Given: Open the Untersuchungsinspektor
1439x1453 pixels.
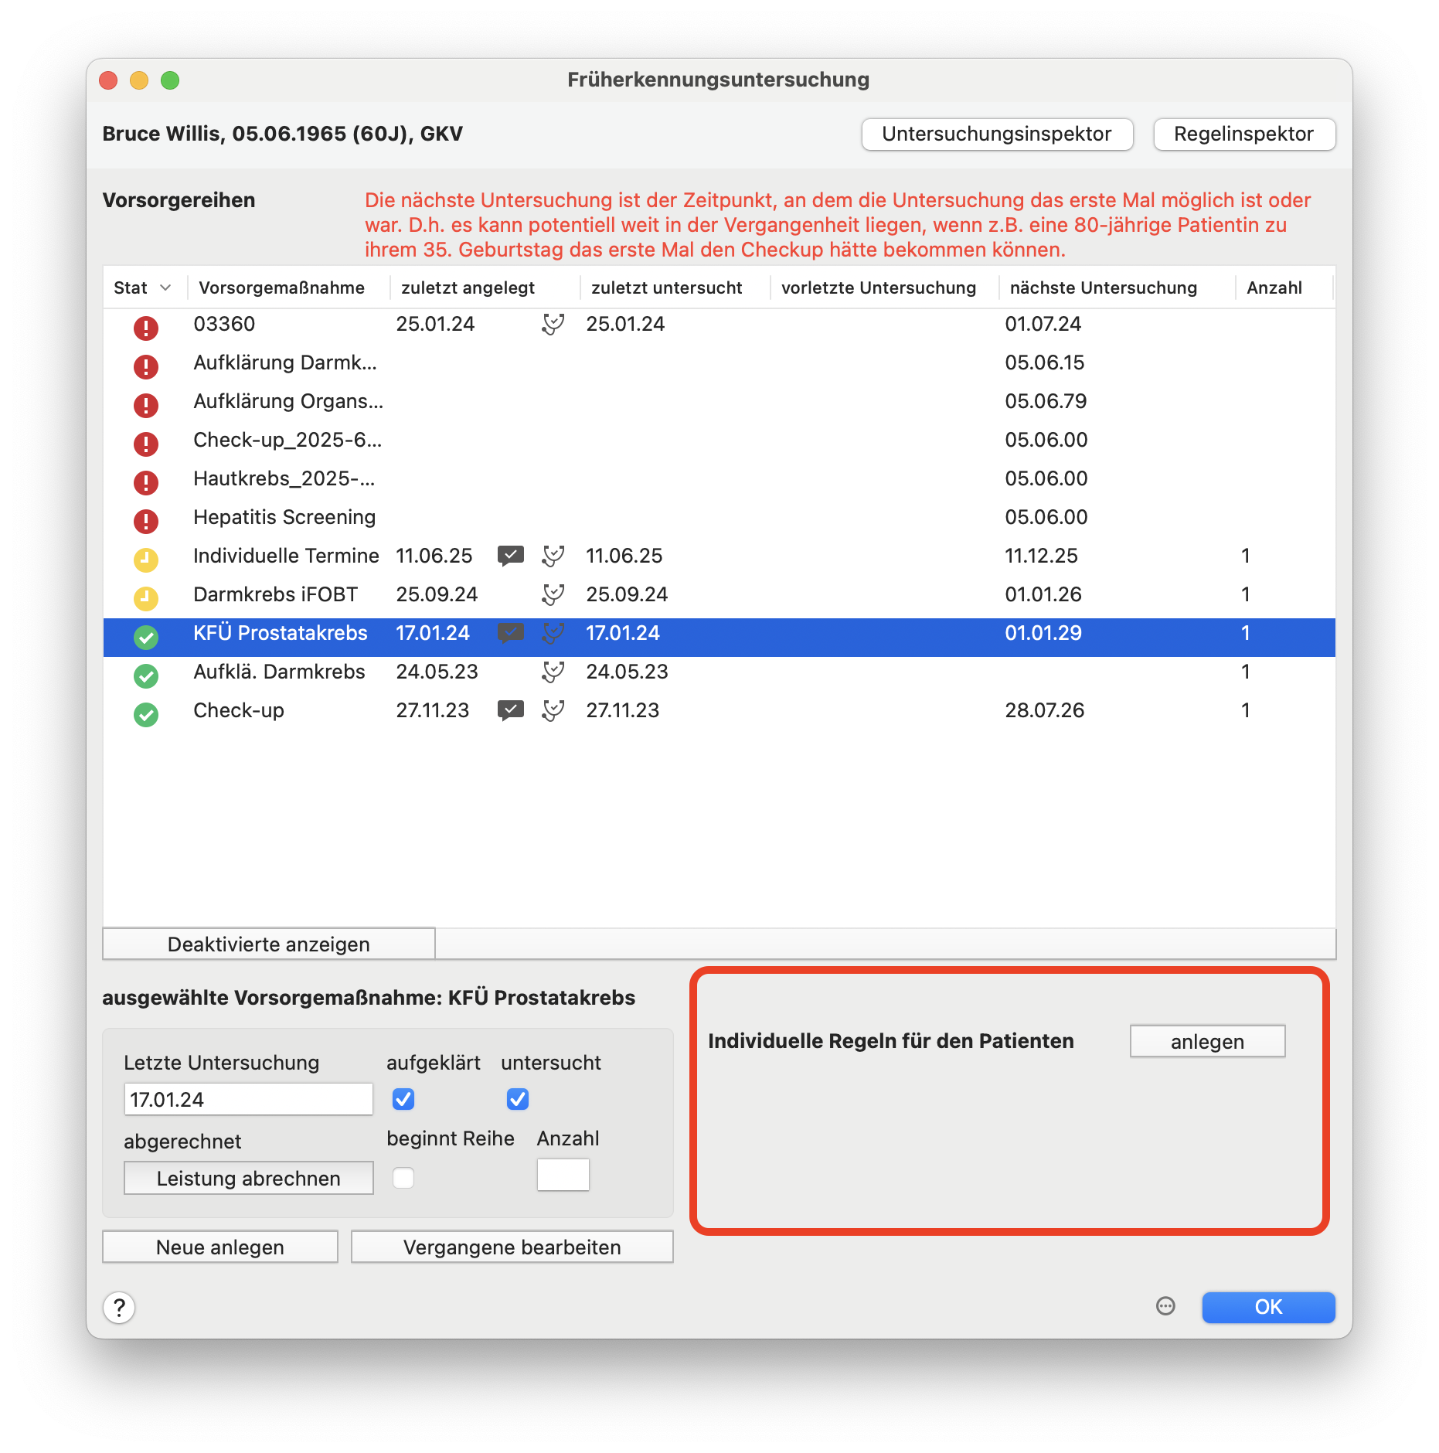Looking at the screenshot, I should pos(997,134).
